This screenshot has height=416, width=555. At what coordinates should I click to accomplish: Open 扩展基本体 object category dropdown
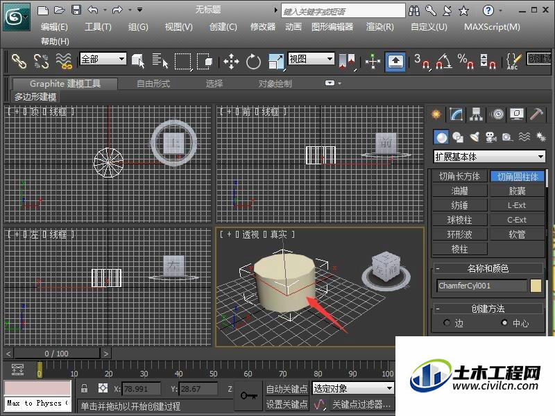click(489, 157)
